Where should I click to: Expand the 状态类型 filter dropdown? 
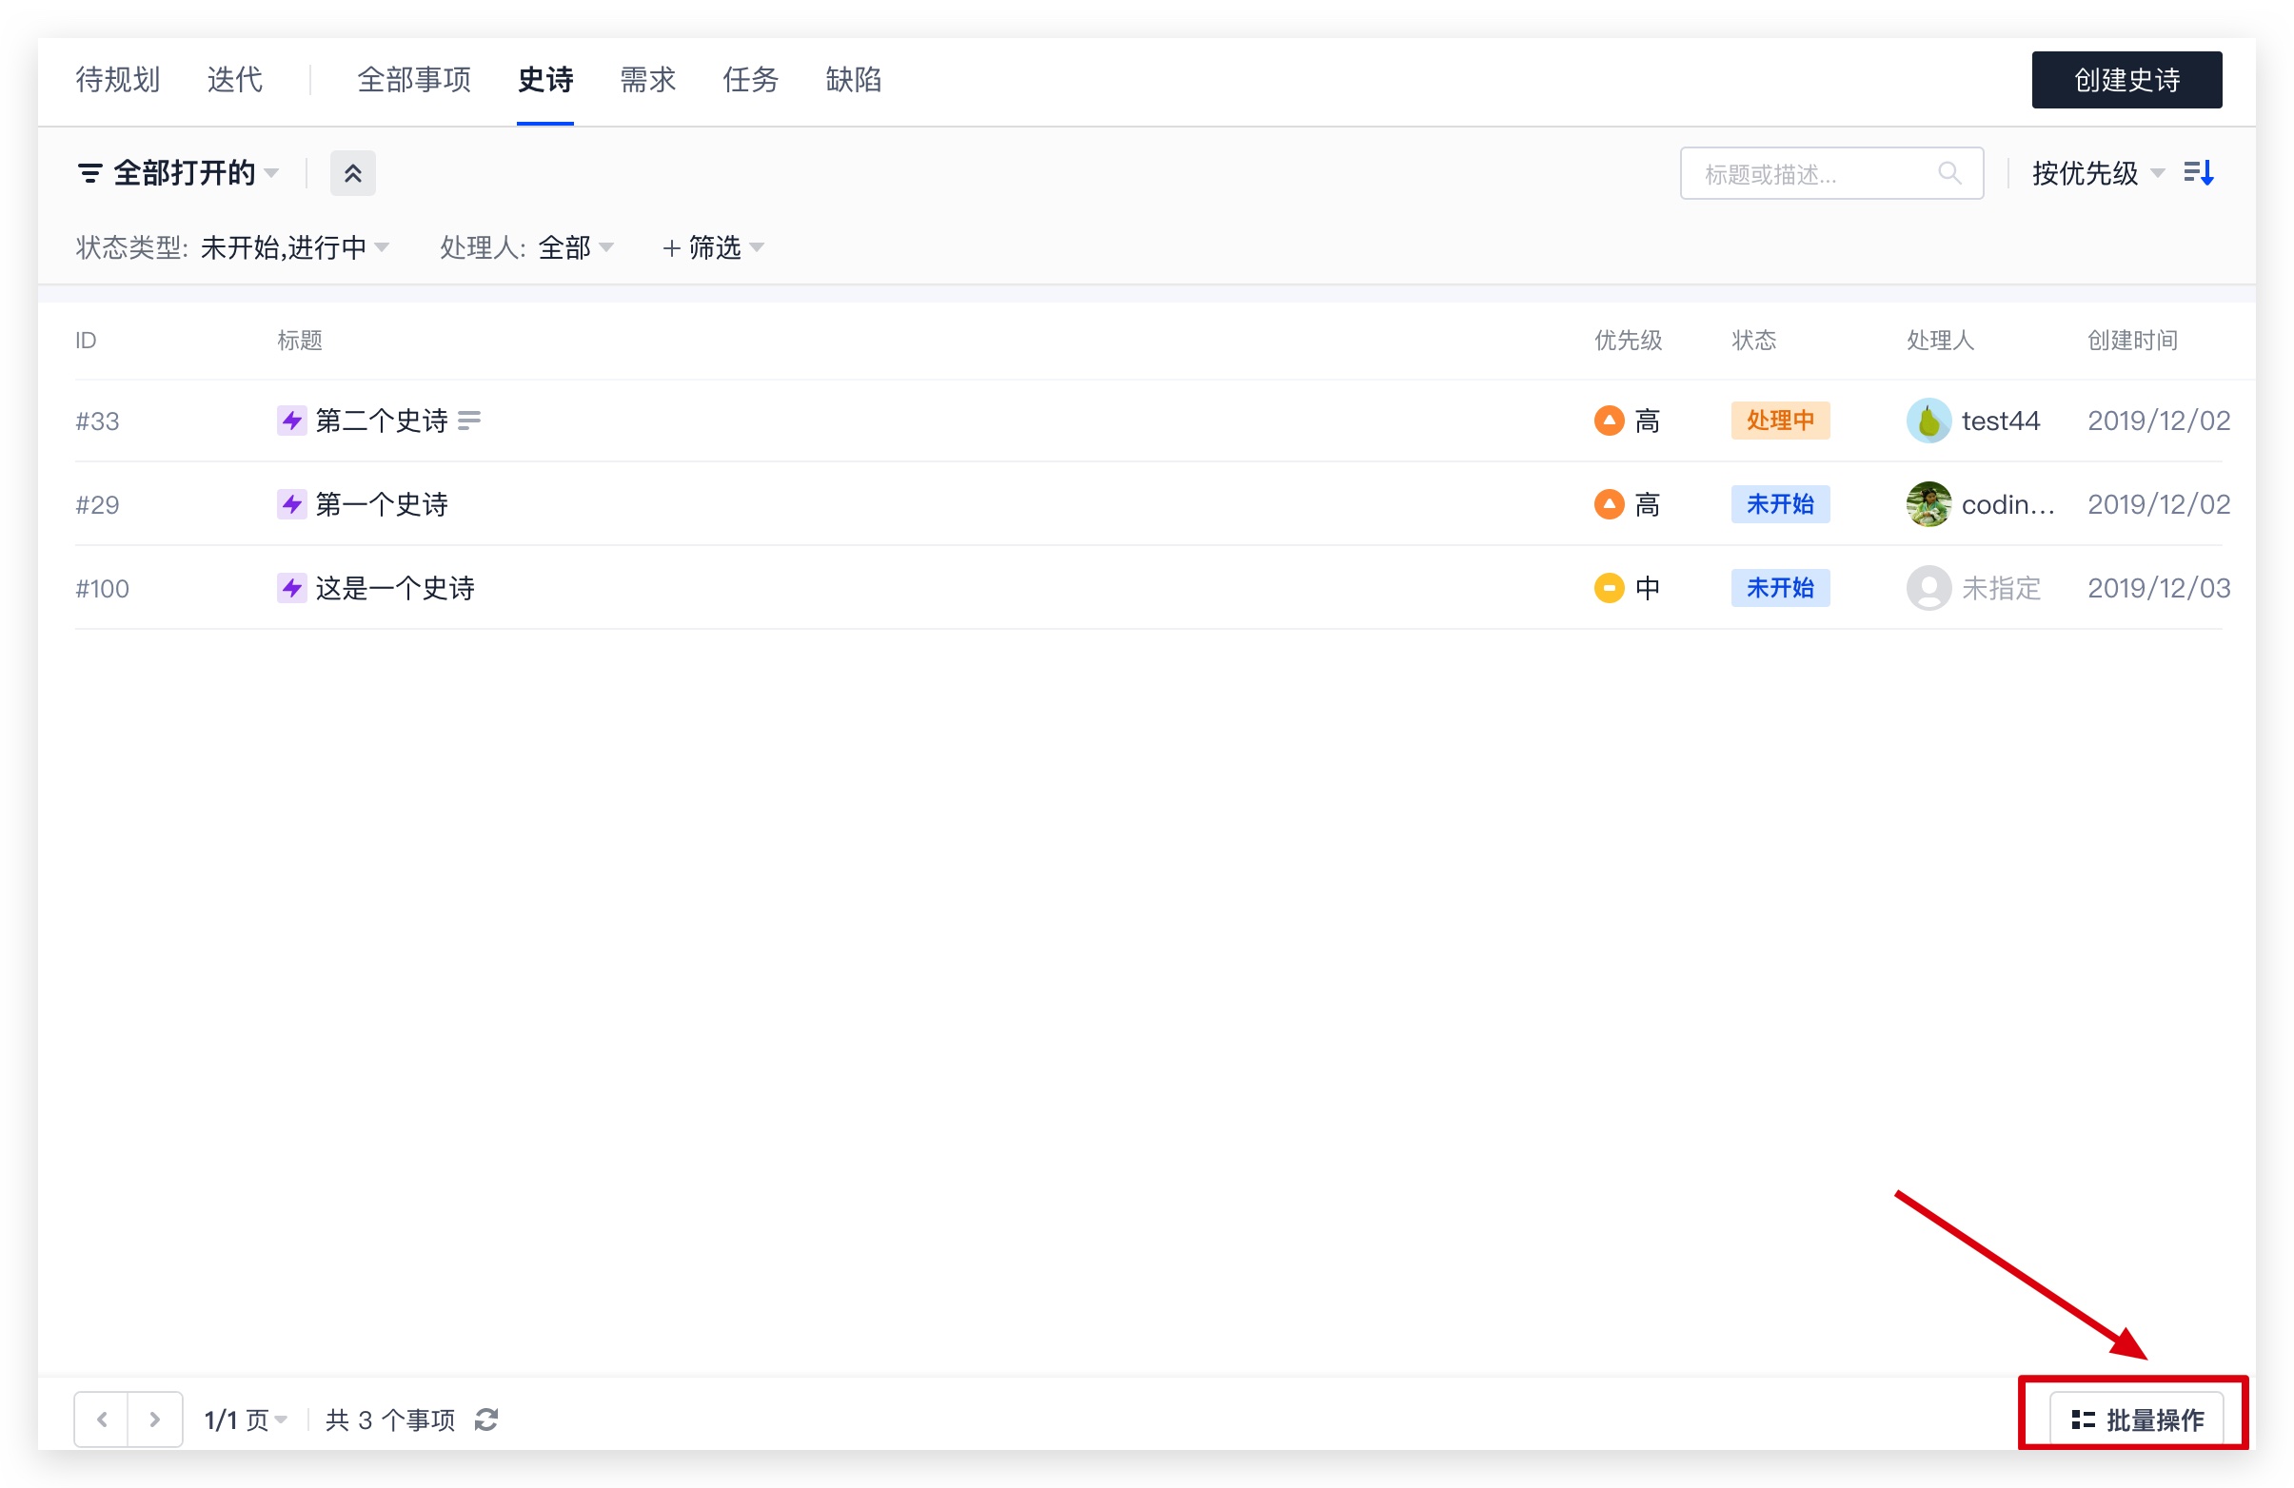pyautogui.click(x=285, y=248)
